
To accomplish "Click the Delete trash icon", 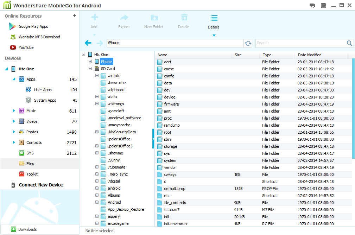I will pyautogui.click(x=184, y=17).
